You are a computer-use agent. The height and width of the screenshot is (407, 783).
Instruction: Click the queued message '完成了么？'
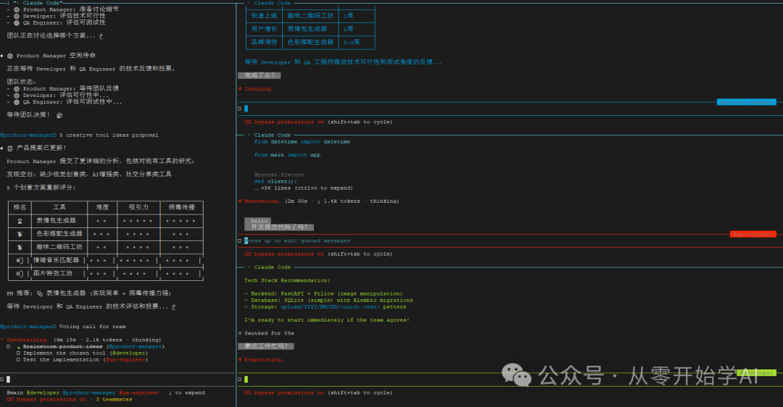tap(259, 75)
